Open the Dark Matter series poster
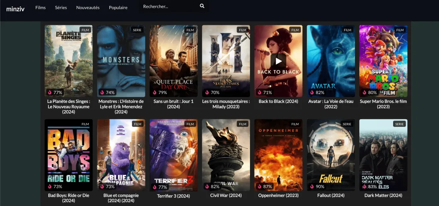Screen dimensions: 439x206 (383, 155)
